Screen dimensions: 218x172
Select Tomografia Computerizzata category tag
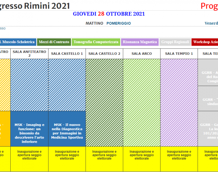click(96, 42)
